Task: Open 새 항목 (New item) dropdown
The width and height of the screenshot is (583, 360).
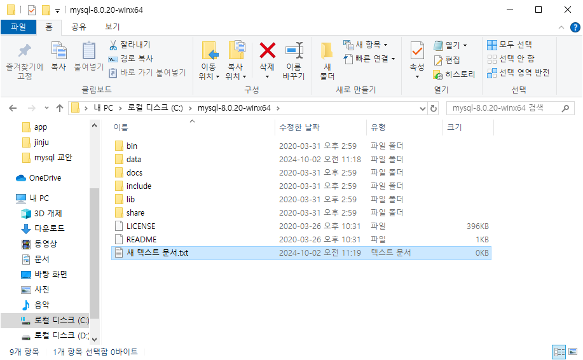Action: click(365, 45)
